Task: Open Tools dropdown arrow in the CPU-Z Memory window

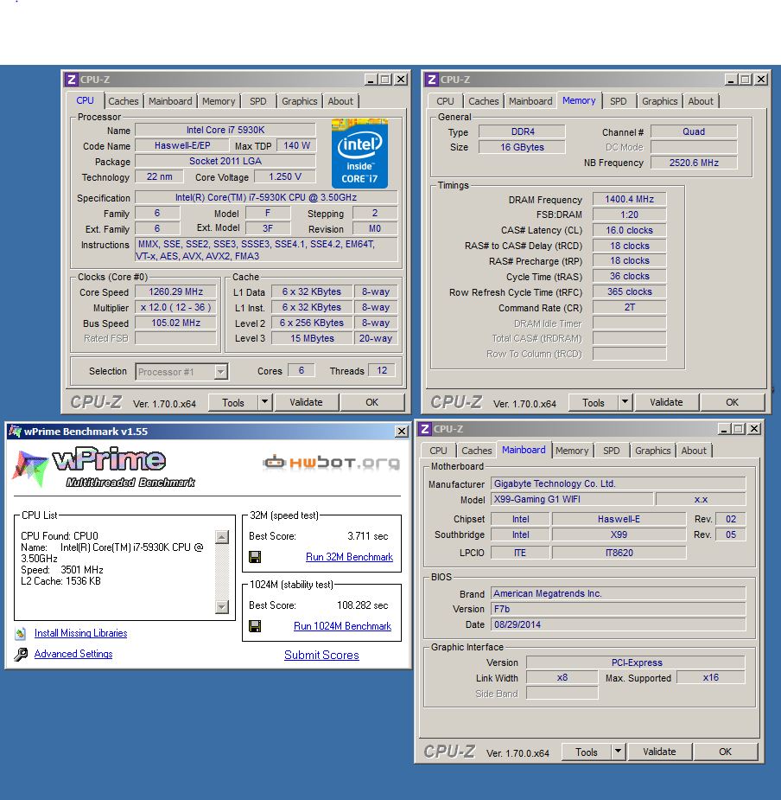Action: 625,402
